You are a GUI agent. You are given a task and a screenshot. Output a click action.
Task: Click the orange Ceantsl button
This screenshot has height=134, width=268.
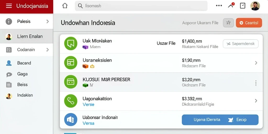(249, 23)
